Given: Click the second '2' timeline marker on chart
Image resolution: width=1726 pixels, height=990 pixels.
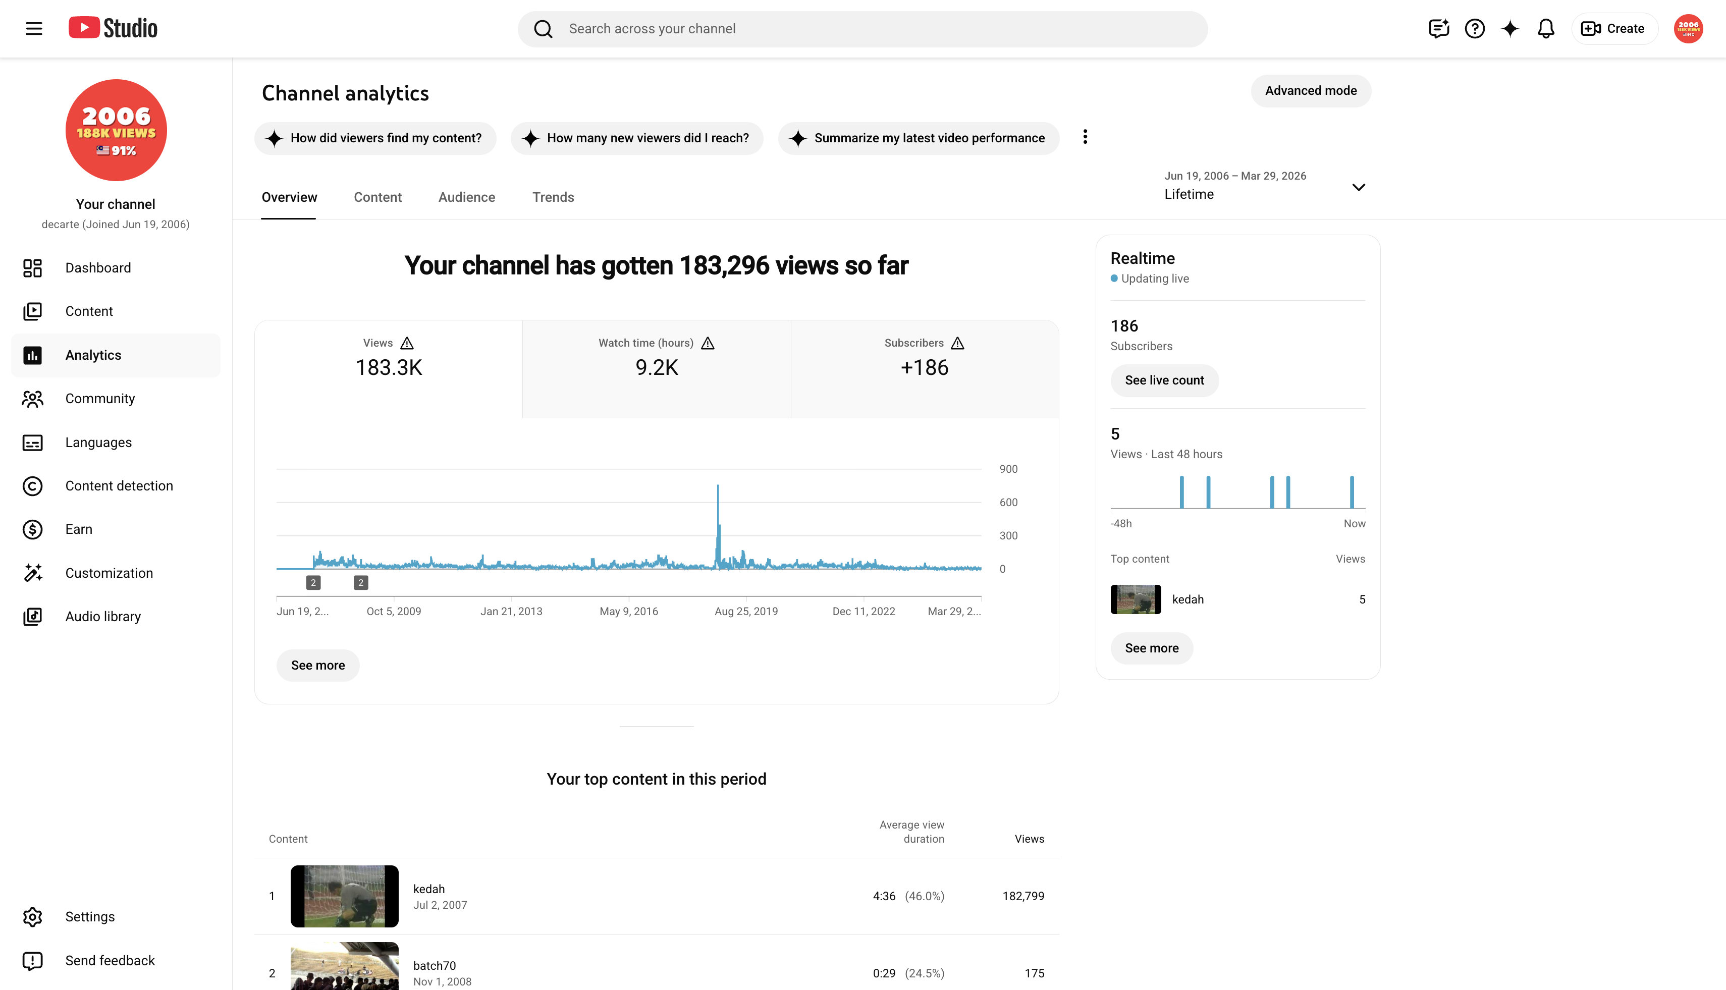Looking at the screenshot, I should coord(360,583).
